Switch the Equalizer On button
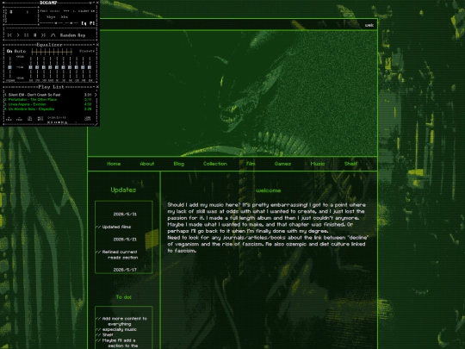 point(9,51)
